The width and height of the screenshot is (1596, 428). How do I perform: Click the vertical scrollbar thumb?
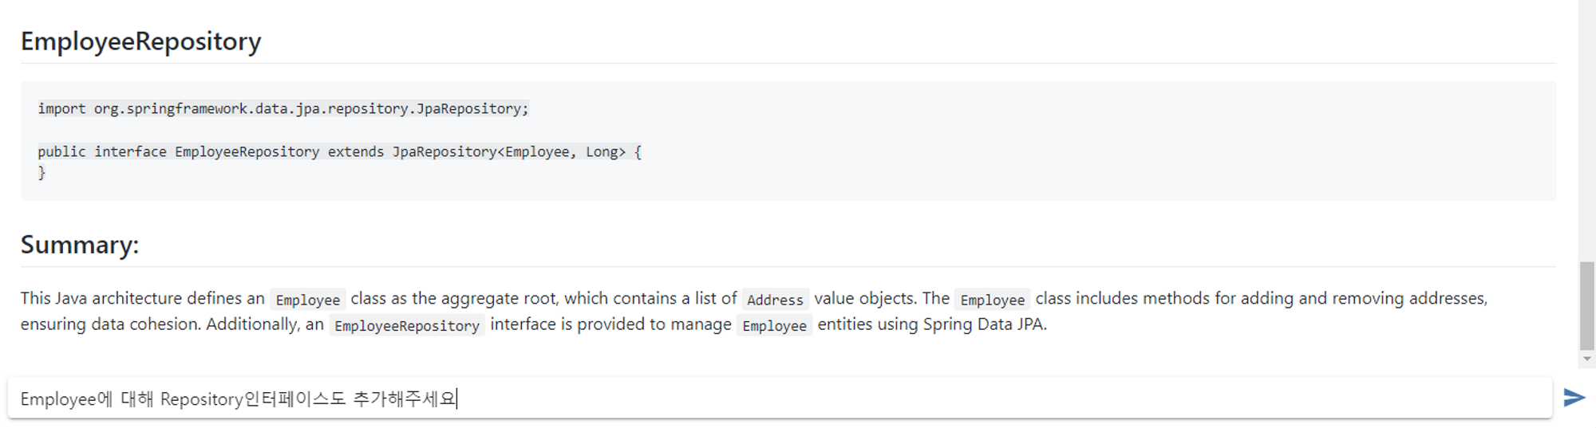(1586, 305)
